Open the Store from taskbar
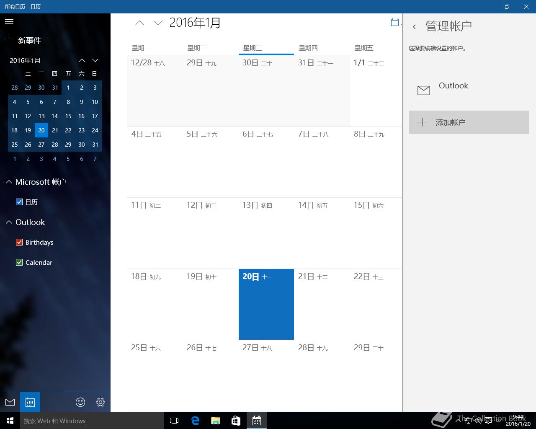 click(236, 421)
